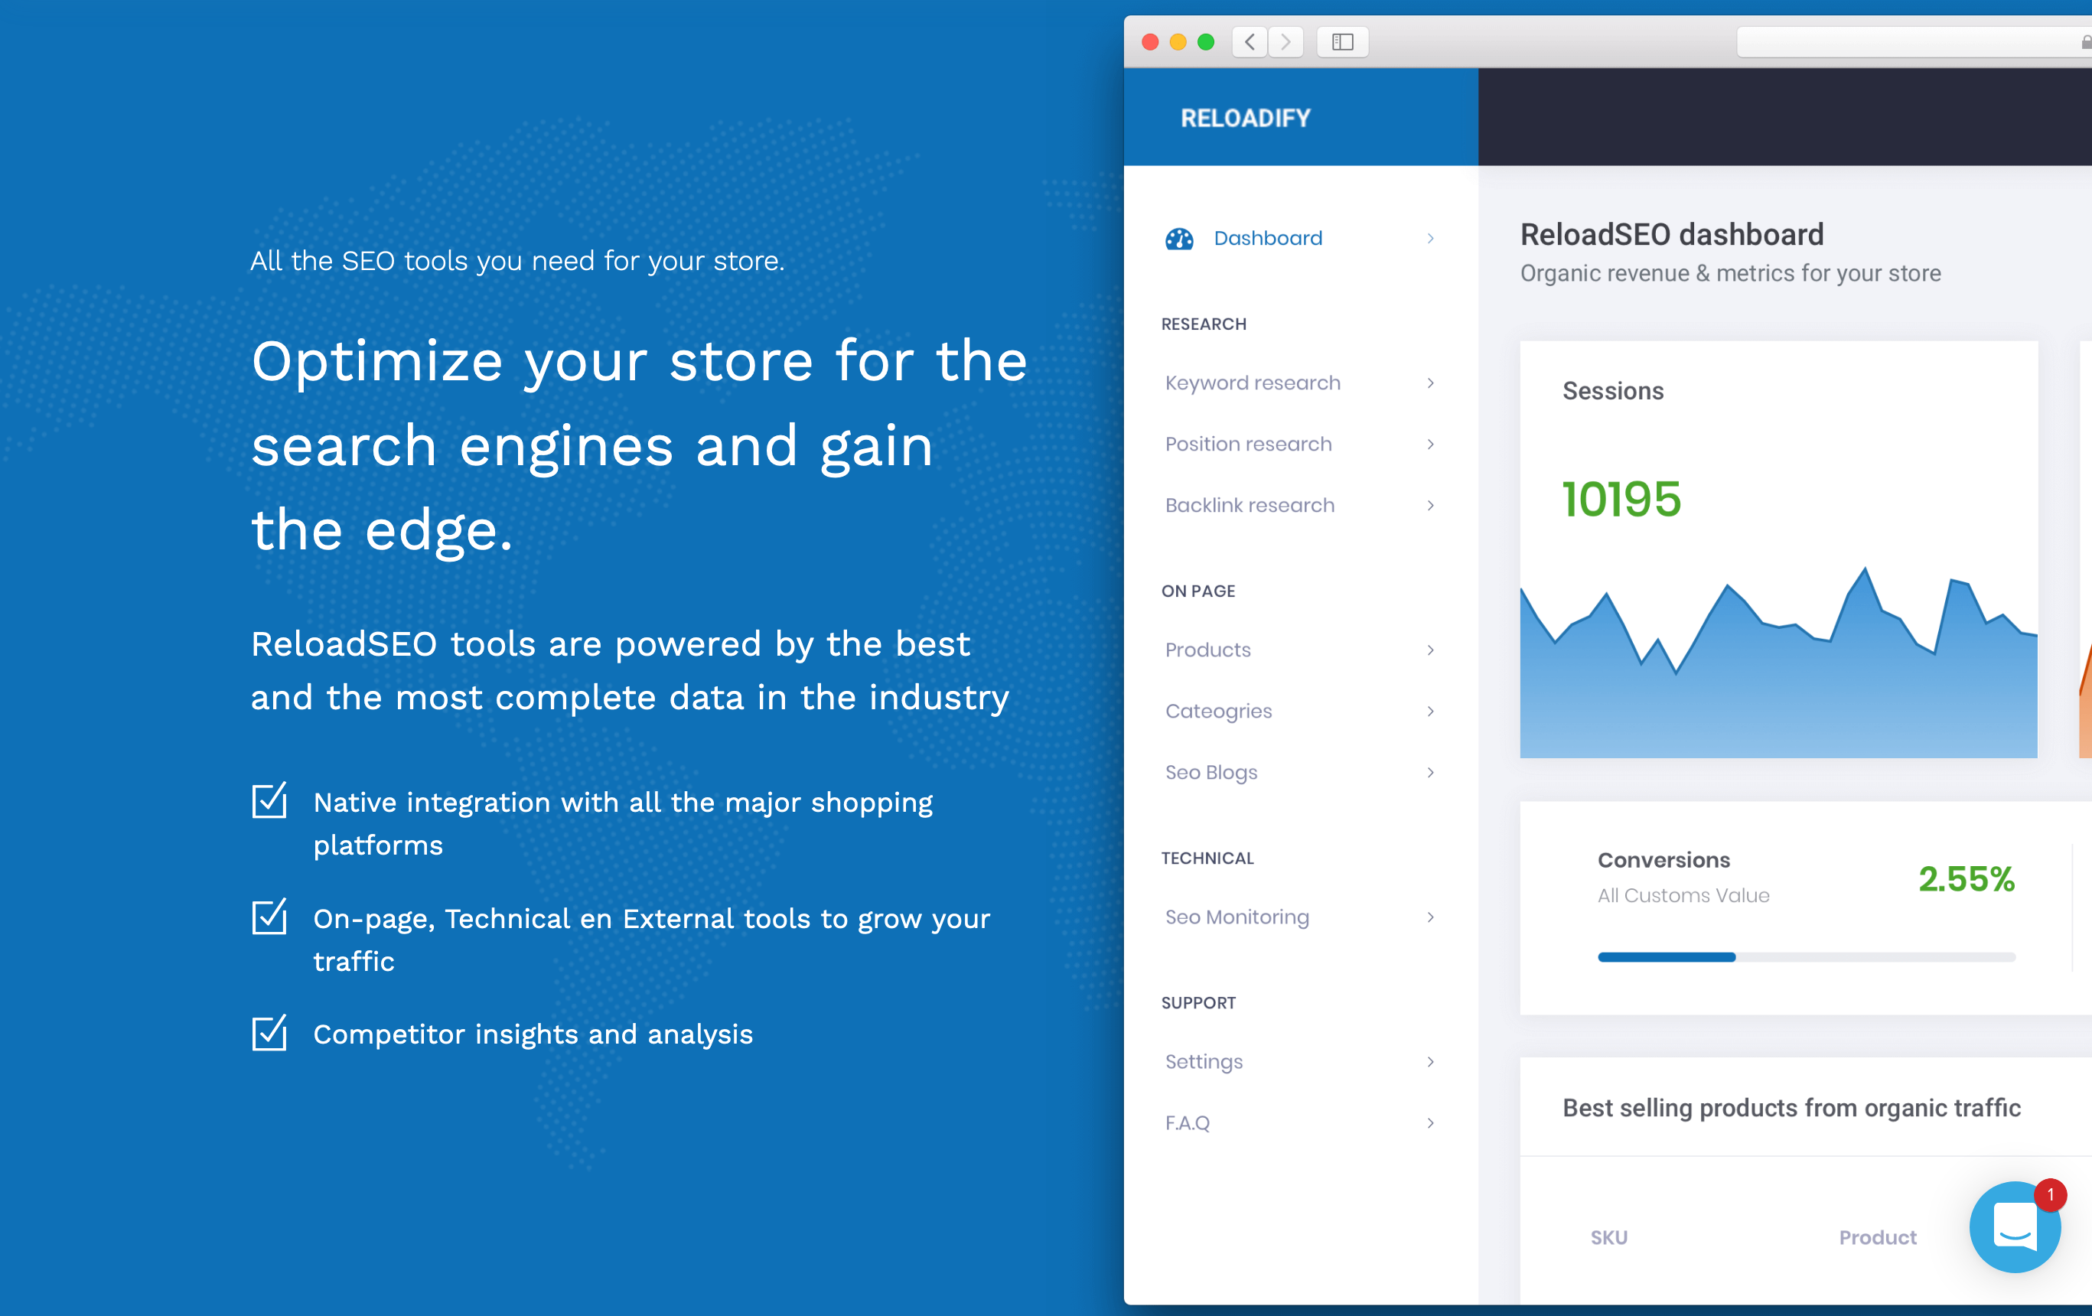Click the 10195 sessions value

(x=1621, y=500)
